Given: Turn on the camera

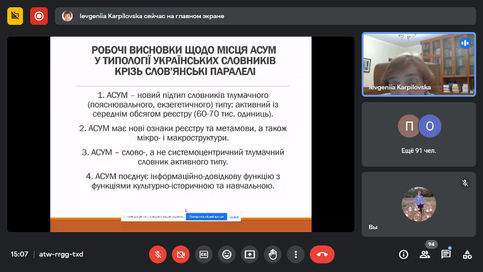Looking at the screenshot, I should point(181,254).
